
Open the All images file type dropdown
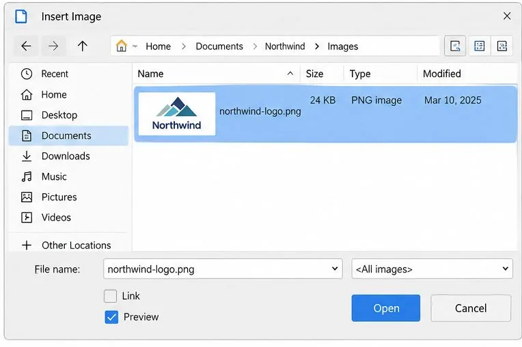coord(432,269)
